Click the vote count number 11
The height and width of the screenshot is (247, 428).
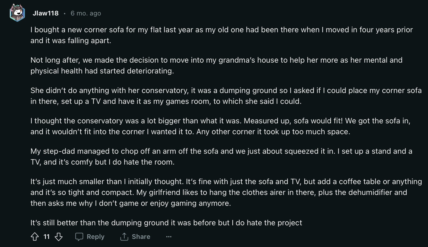[x=47, y=237]
